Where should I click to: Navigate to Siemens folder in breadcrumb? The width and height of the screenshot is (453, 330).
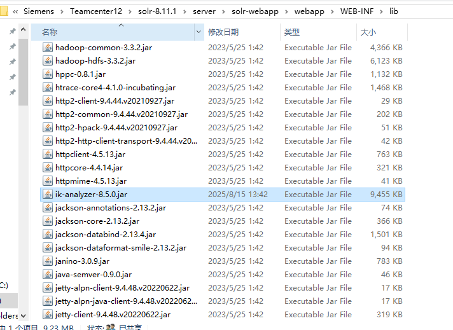pos(39,11)
